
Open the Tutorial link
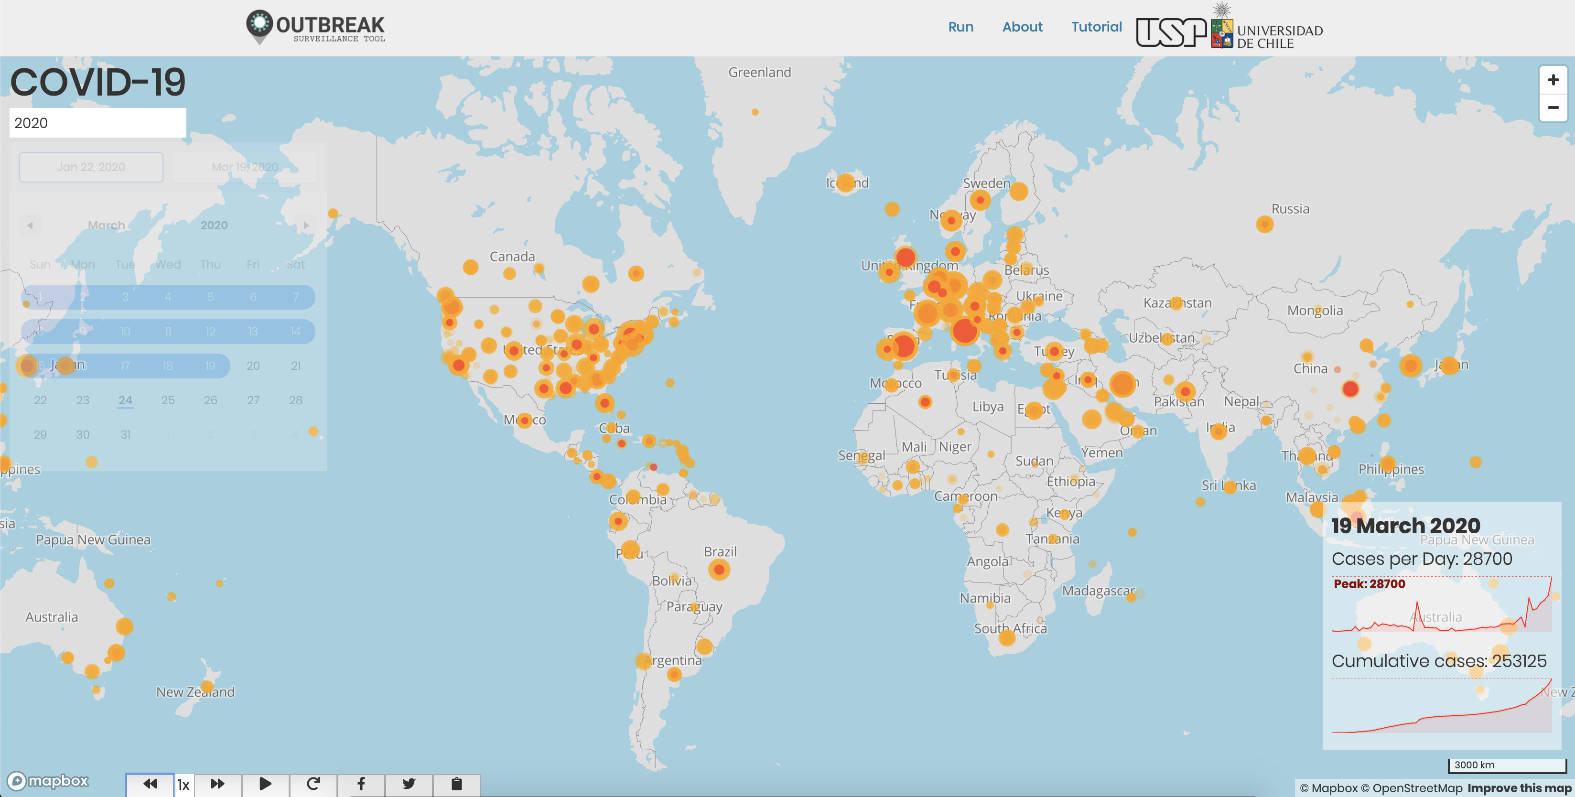pyautogui.click(x=1096, y=27)
